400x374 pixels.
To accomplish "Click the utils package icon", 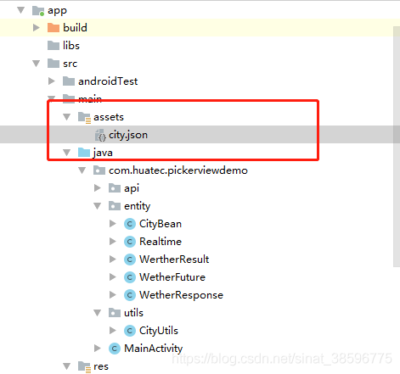I will coord(115,313).
